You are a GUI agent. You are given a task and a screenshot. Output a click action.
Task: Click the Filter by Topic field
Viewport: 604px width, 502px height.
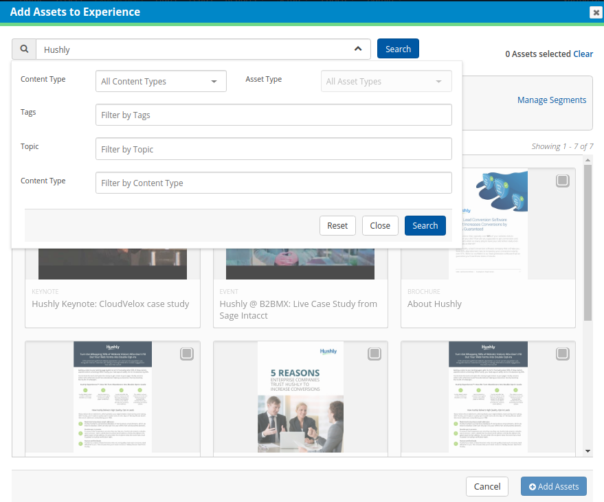click(273, 149)
